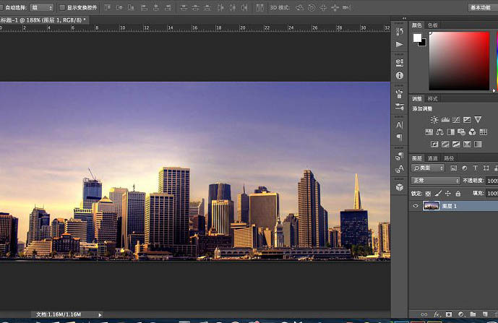The width and height of the screenshot is (498, 323).
Task: Open the Paragraph panel icon
Action: (x=400, y=137)
